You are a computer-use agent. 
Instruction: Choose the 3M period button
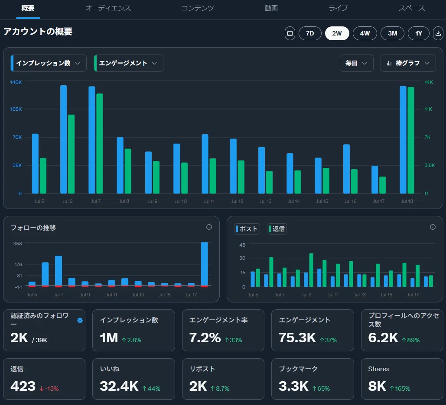pyautogui.click(x=393, y=33)
